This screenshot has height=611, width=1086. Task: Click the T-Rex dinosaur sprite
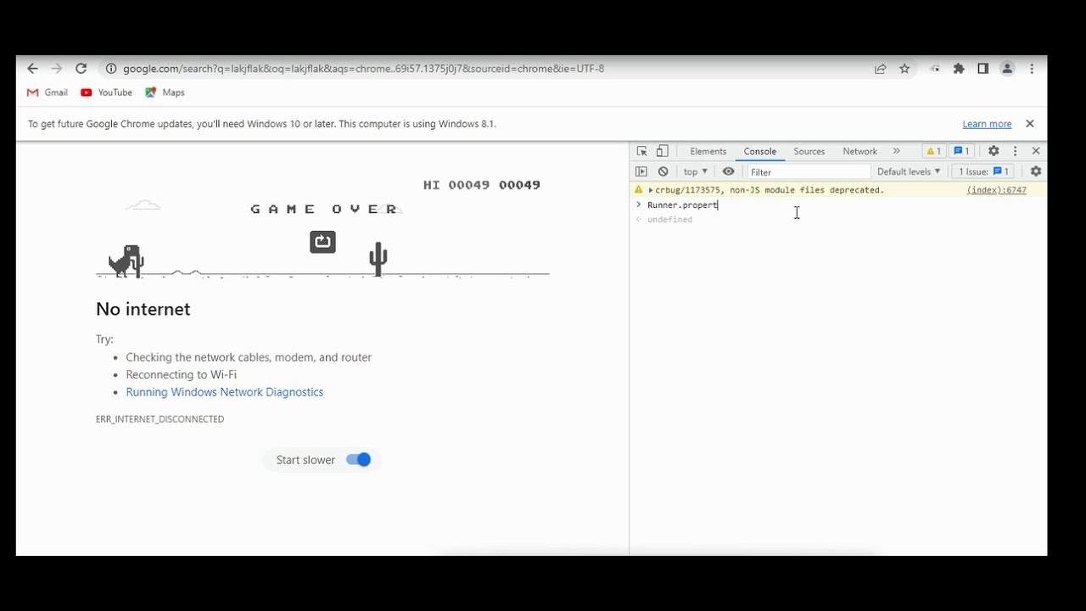pyautogui.click(x=126, y=261)
